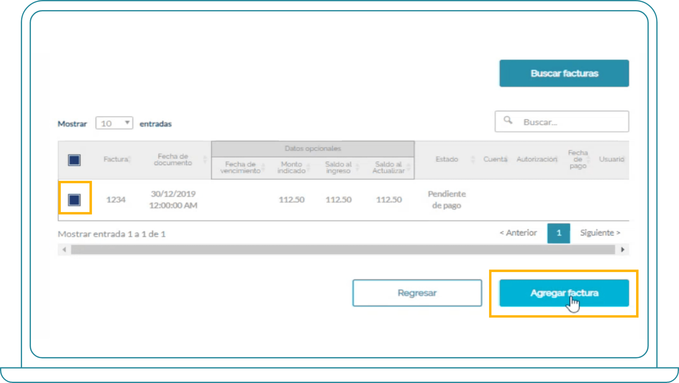
Task: Sort table by Factura column
Action: point(116,159)
